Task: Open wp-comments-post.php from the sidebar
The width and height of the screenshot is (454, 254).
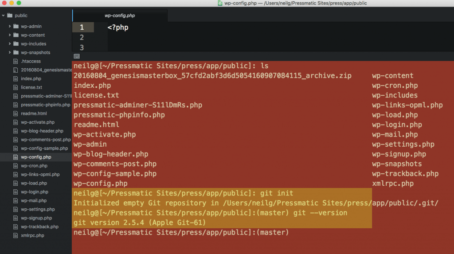Action: (x=46, y=140)
